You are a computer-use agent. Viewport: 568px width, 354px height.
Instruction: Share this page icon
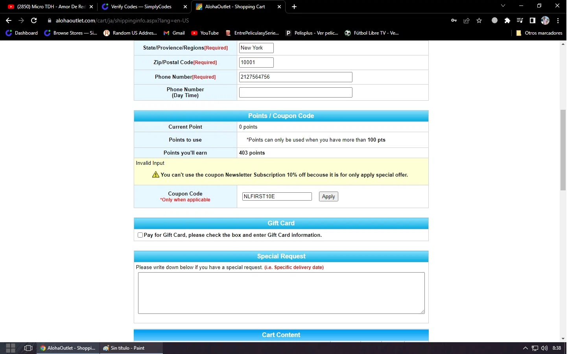[x=467, y=20]
